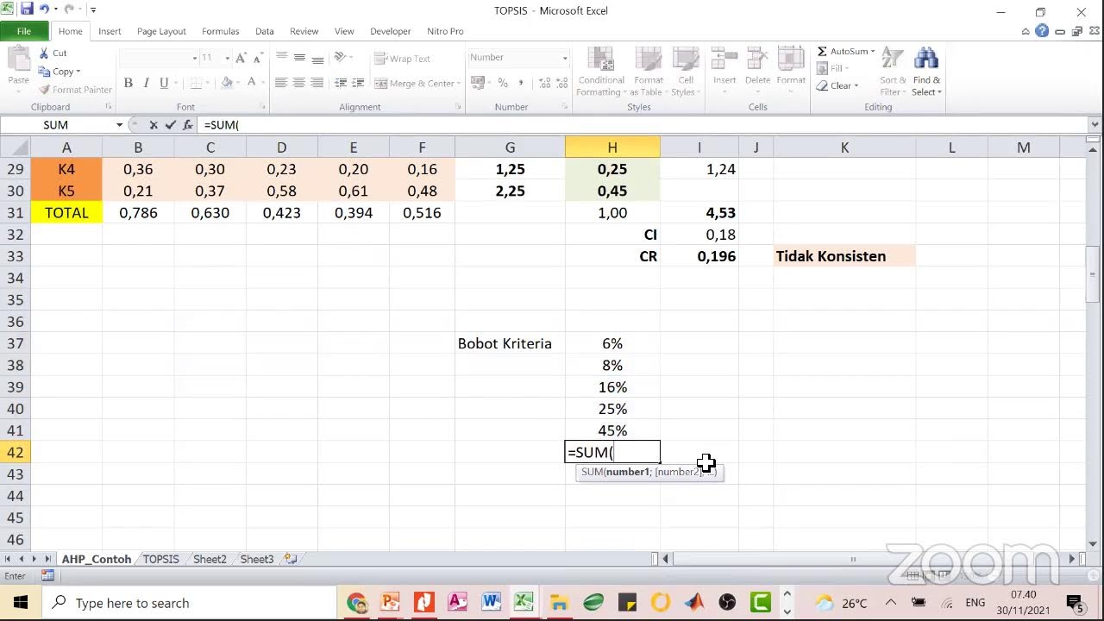Click the Cut scissors icon
Image resolution: width=1104 pixels, height=621 pixels.
pos(44,53)
